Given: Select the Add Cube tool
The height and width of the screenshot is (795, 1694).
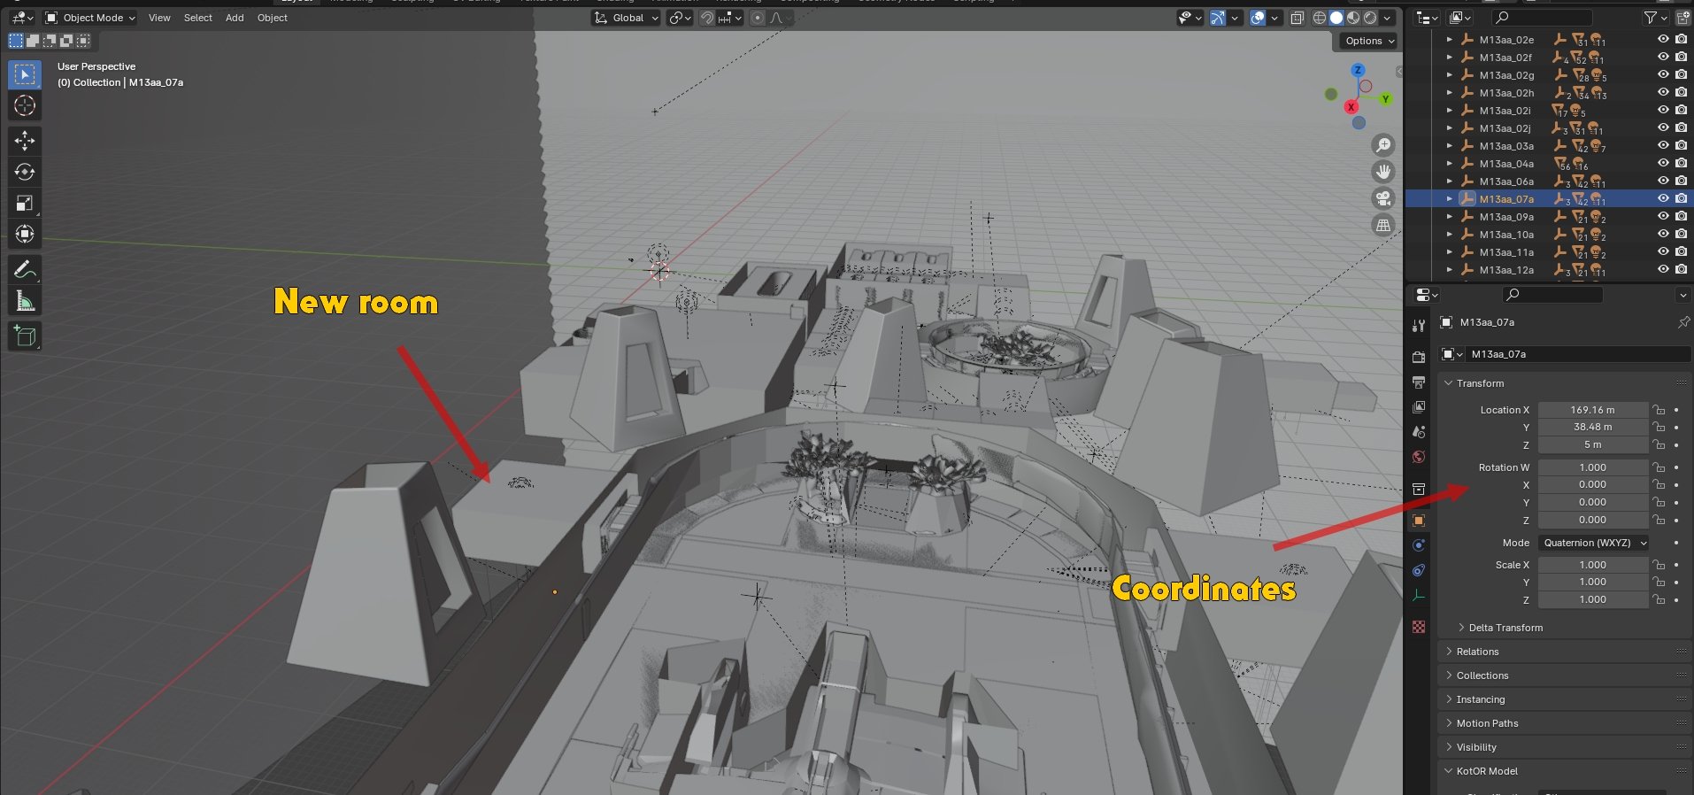Looking at the screenshot, I should pyautogui.click(x=25, y=336).
